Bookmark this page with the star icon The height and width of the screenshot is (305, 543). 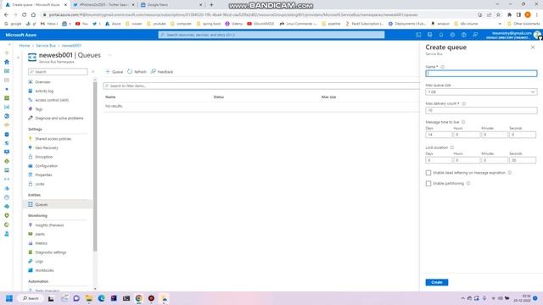(498, 15)
